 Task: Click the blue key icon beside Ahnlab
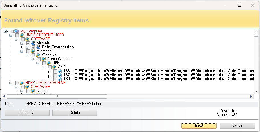pos(33,43)
